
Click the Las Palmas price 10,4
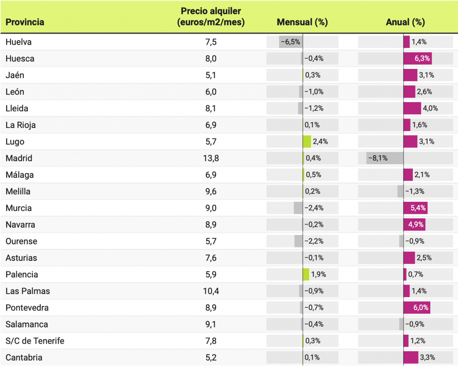[x=211, y=291]
